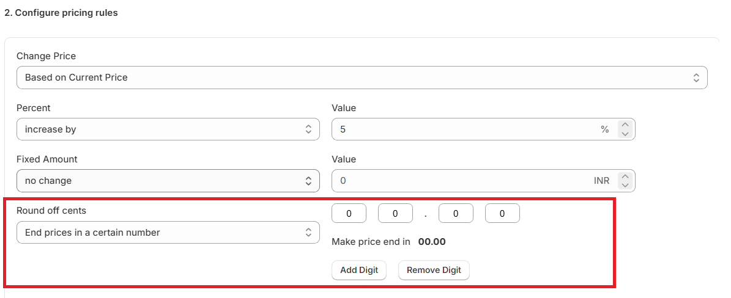Click the "Fixed Amount" label
Screen dimensions: 731x298
coord(47,159)
